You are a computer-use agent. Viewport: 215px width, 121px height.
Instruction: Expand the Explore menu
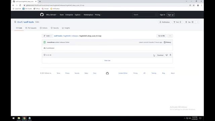click(x=78, y=15)
